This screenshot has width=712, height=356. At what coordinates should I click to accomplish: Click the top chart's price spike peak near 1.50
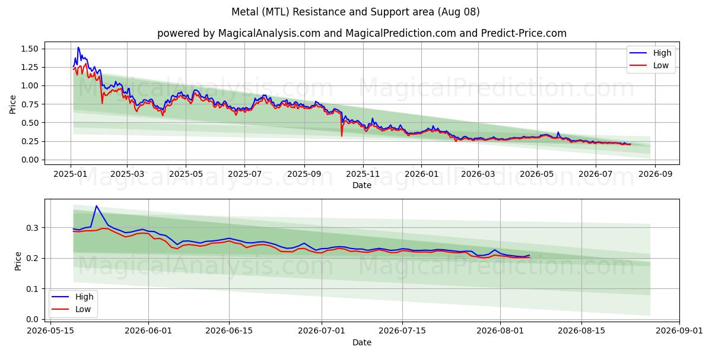pos(78,47)
